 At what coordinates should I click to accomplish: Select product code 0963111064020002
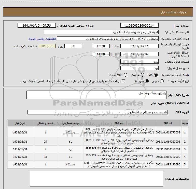[168, 157]
